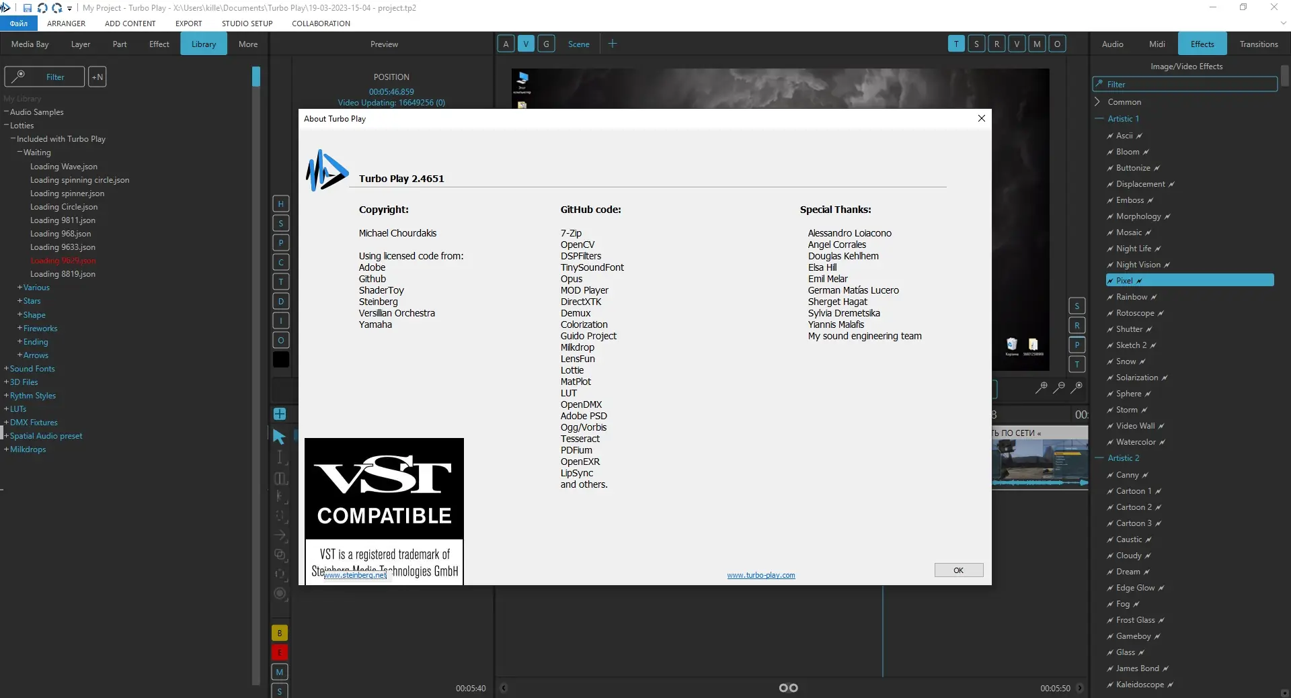
Task: Click the blue plus tool above the pointer
Action: click(280, 414)
